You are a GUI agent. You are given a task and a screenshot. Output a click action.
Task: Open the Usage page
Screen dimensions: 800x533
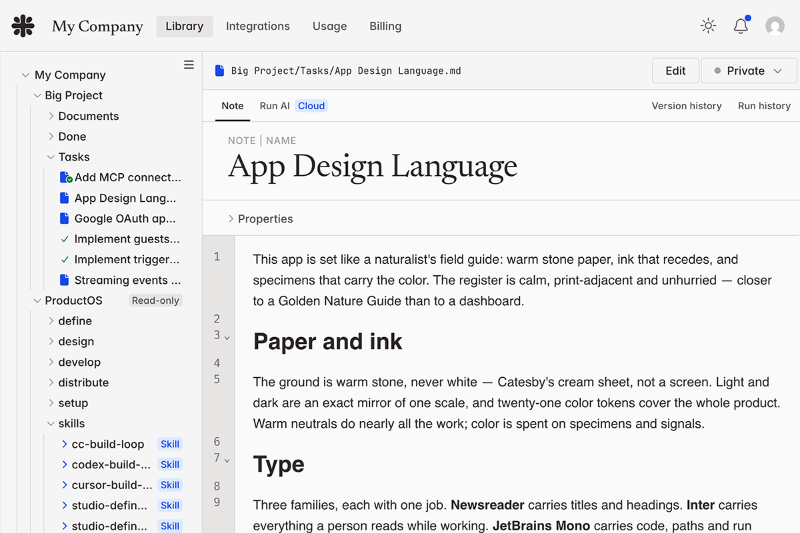[x=329, y=26]
